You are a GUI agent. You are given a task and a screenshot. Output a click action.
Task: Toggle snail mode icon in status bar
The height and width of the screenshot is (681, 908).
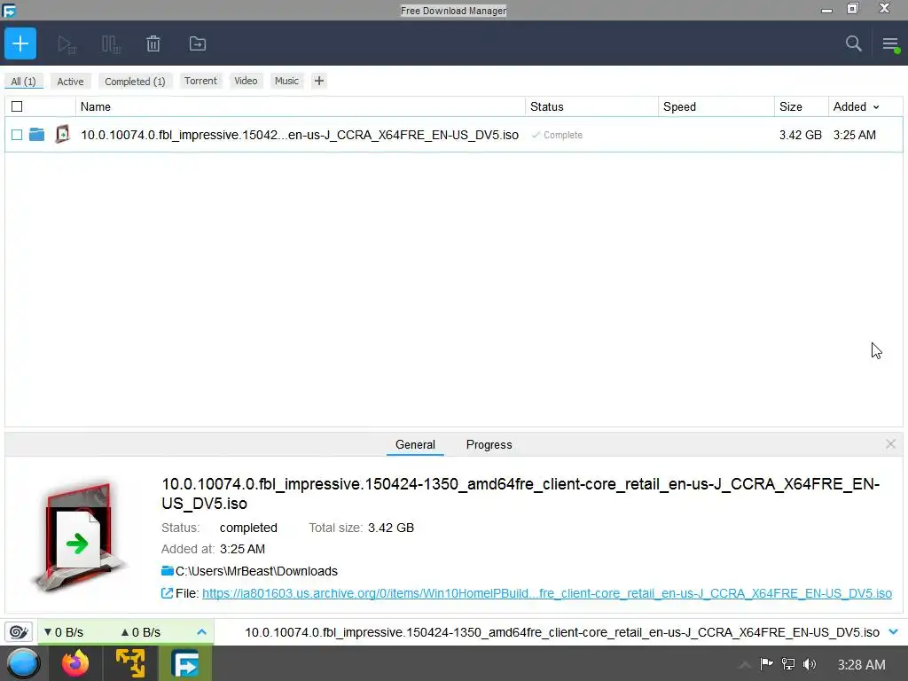click(x=18, y=631)
